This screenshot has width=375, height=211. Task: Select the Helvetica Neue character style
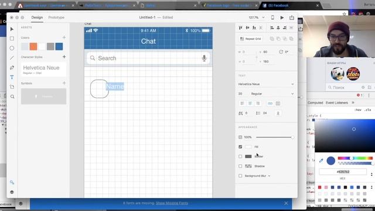point(43,69)
